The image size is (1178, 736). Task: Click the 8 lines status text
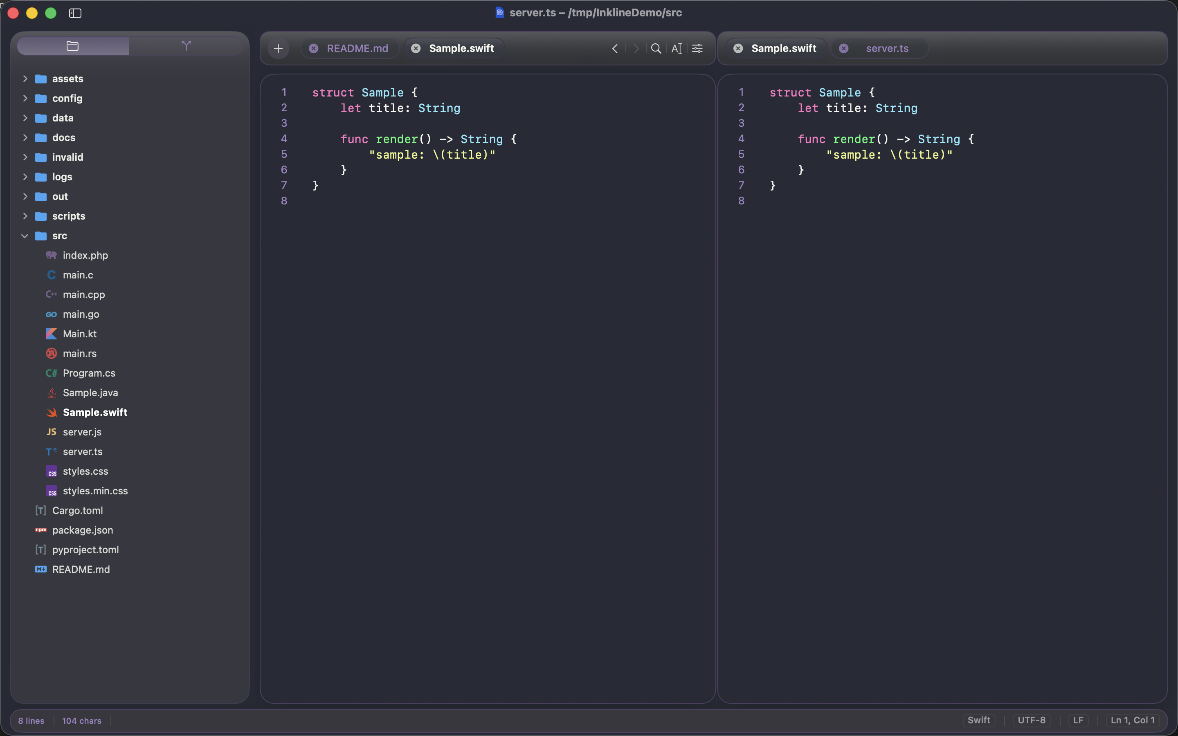31,721
